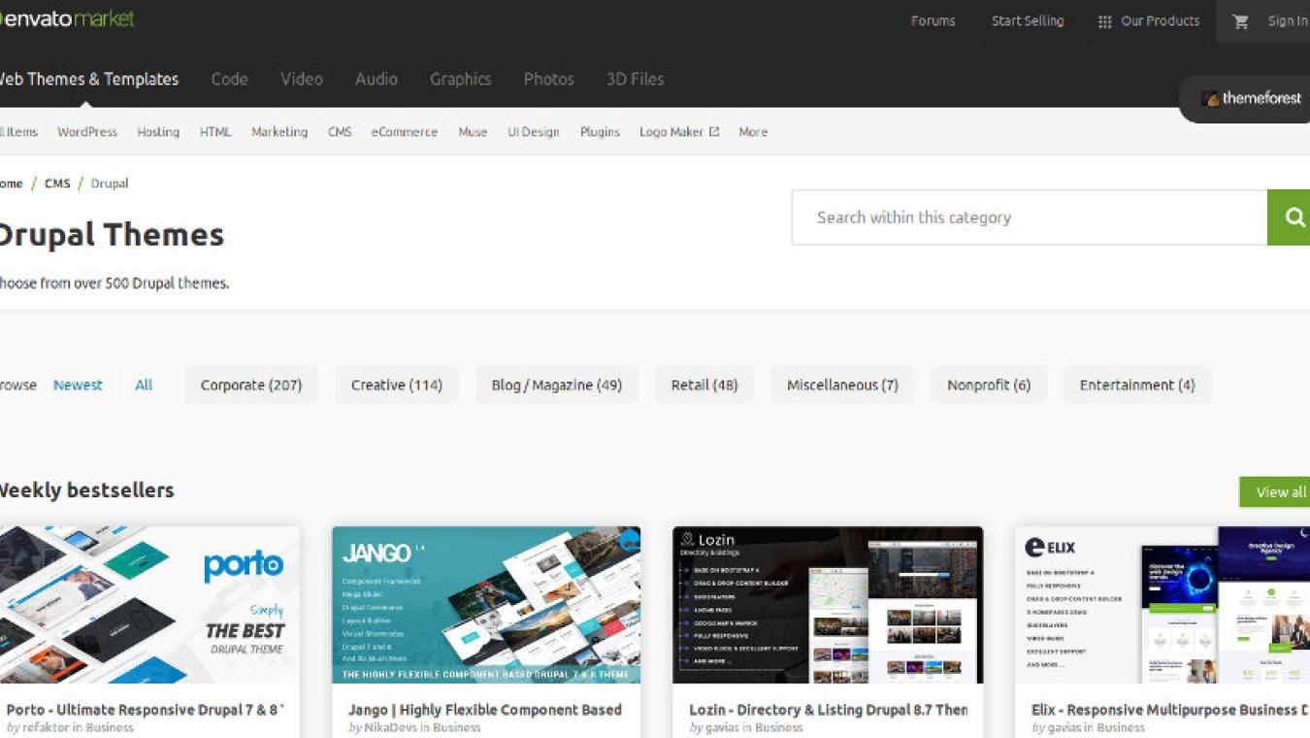
Task: Open the Forums link
Action: point(933,20)
